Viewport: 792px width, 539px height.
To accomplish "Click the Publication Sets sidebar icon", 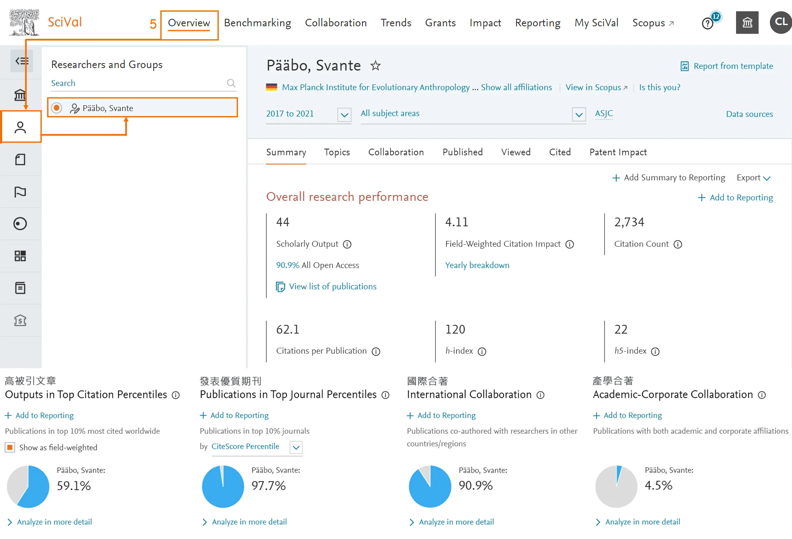I will [20, 159].
